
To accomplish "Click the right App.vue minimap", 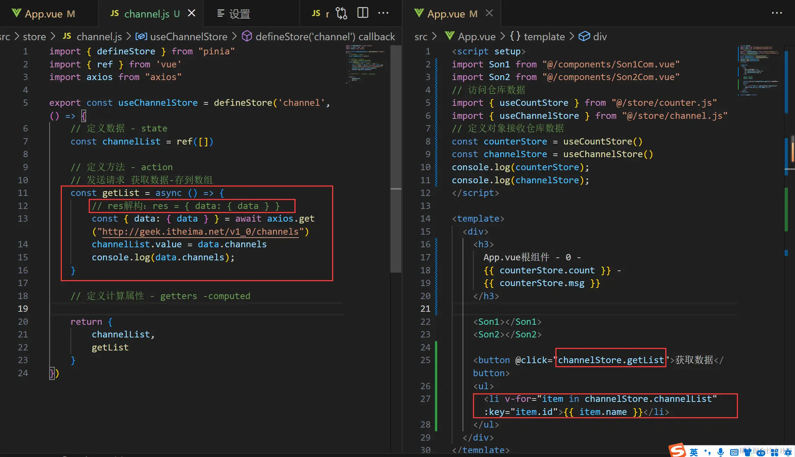I will [x=759, y=71].
